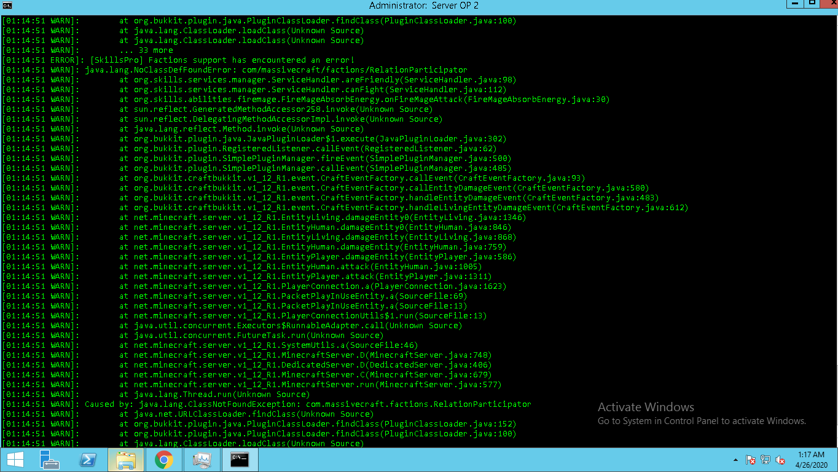Open the network status tray icon
This screenshot has width=838, height=472.
click(x=766, y=460)
